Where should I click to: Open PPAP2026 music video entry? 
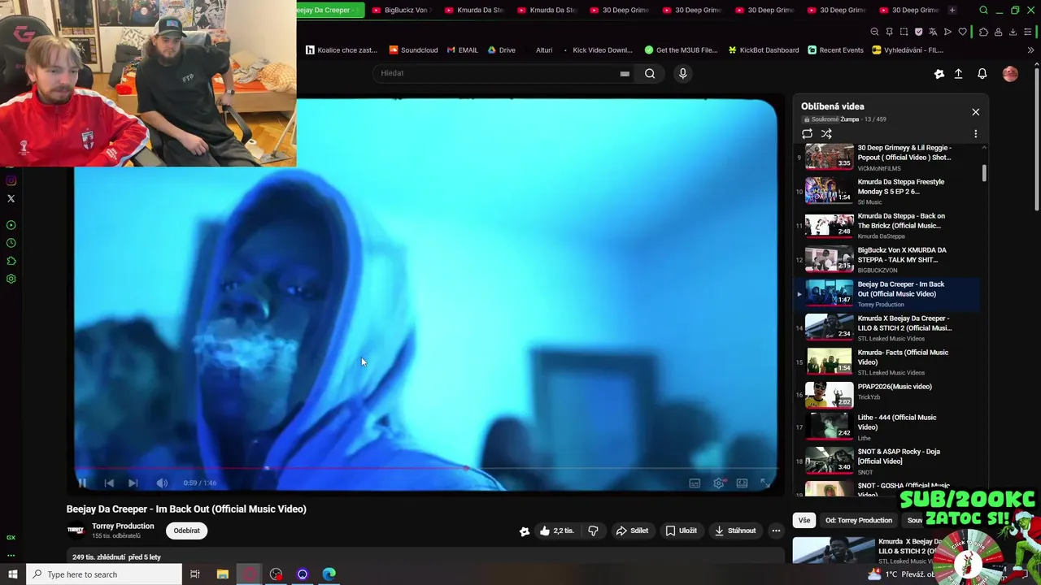[x=886, y=394]
